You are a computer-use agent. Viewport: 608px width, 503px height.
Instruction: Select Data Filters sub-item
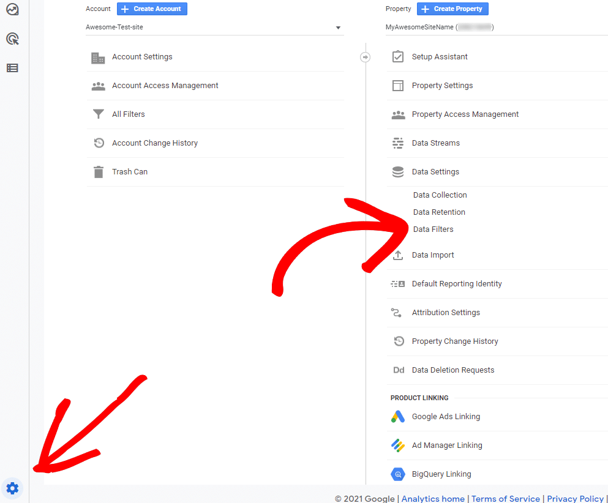(x=433, y=229)
